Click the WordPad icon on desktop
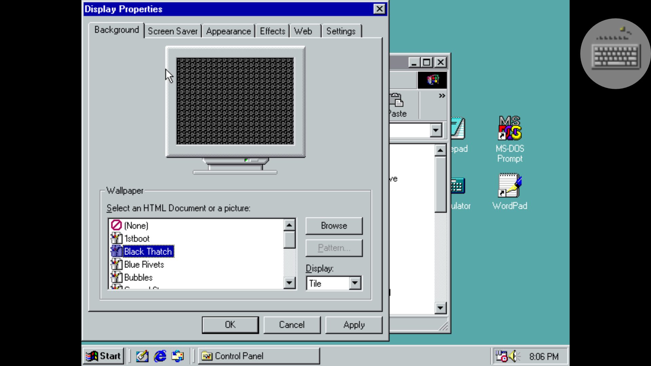The image size is (651, 366). click(x=510, y=192)
